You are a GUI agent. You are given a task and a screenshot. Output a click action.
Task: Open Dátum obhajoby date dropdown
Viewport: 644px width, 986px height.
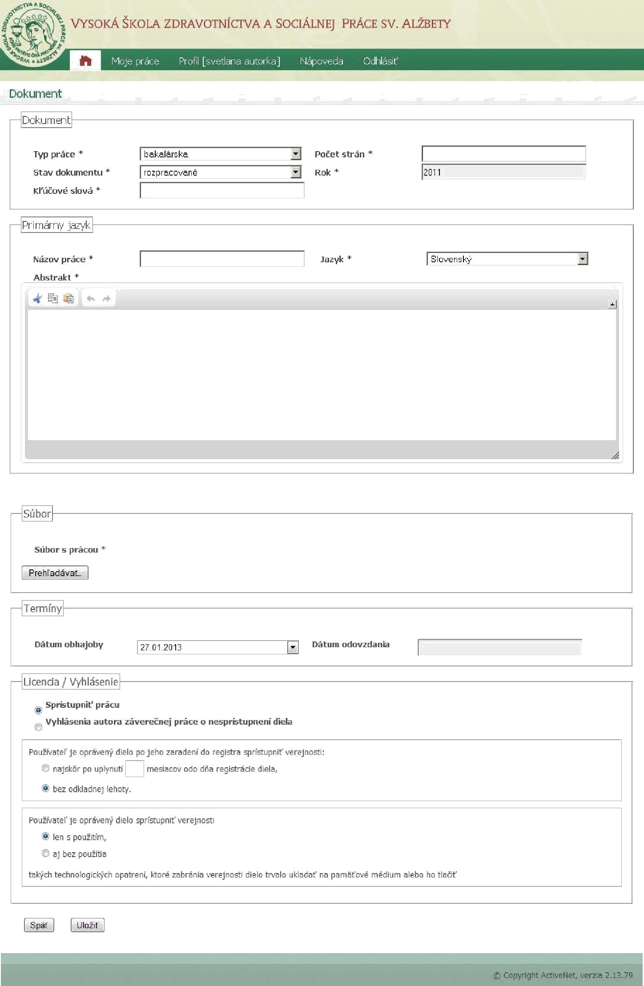218,647
